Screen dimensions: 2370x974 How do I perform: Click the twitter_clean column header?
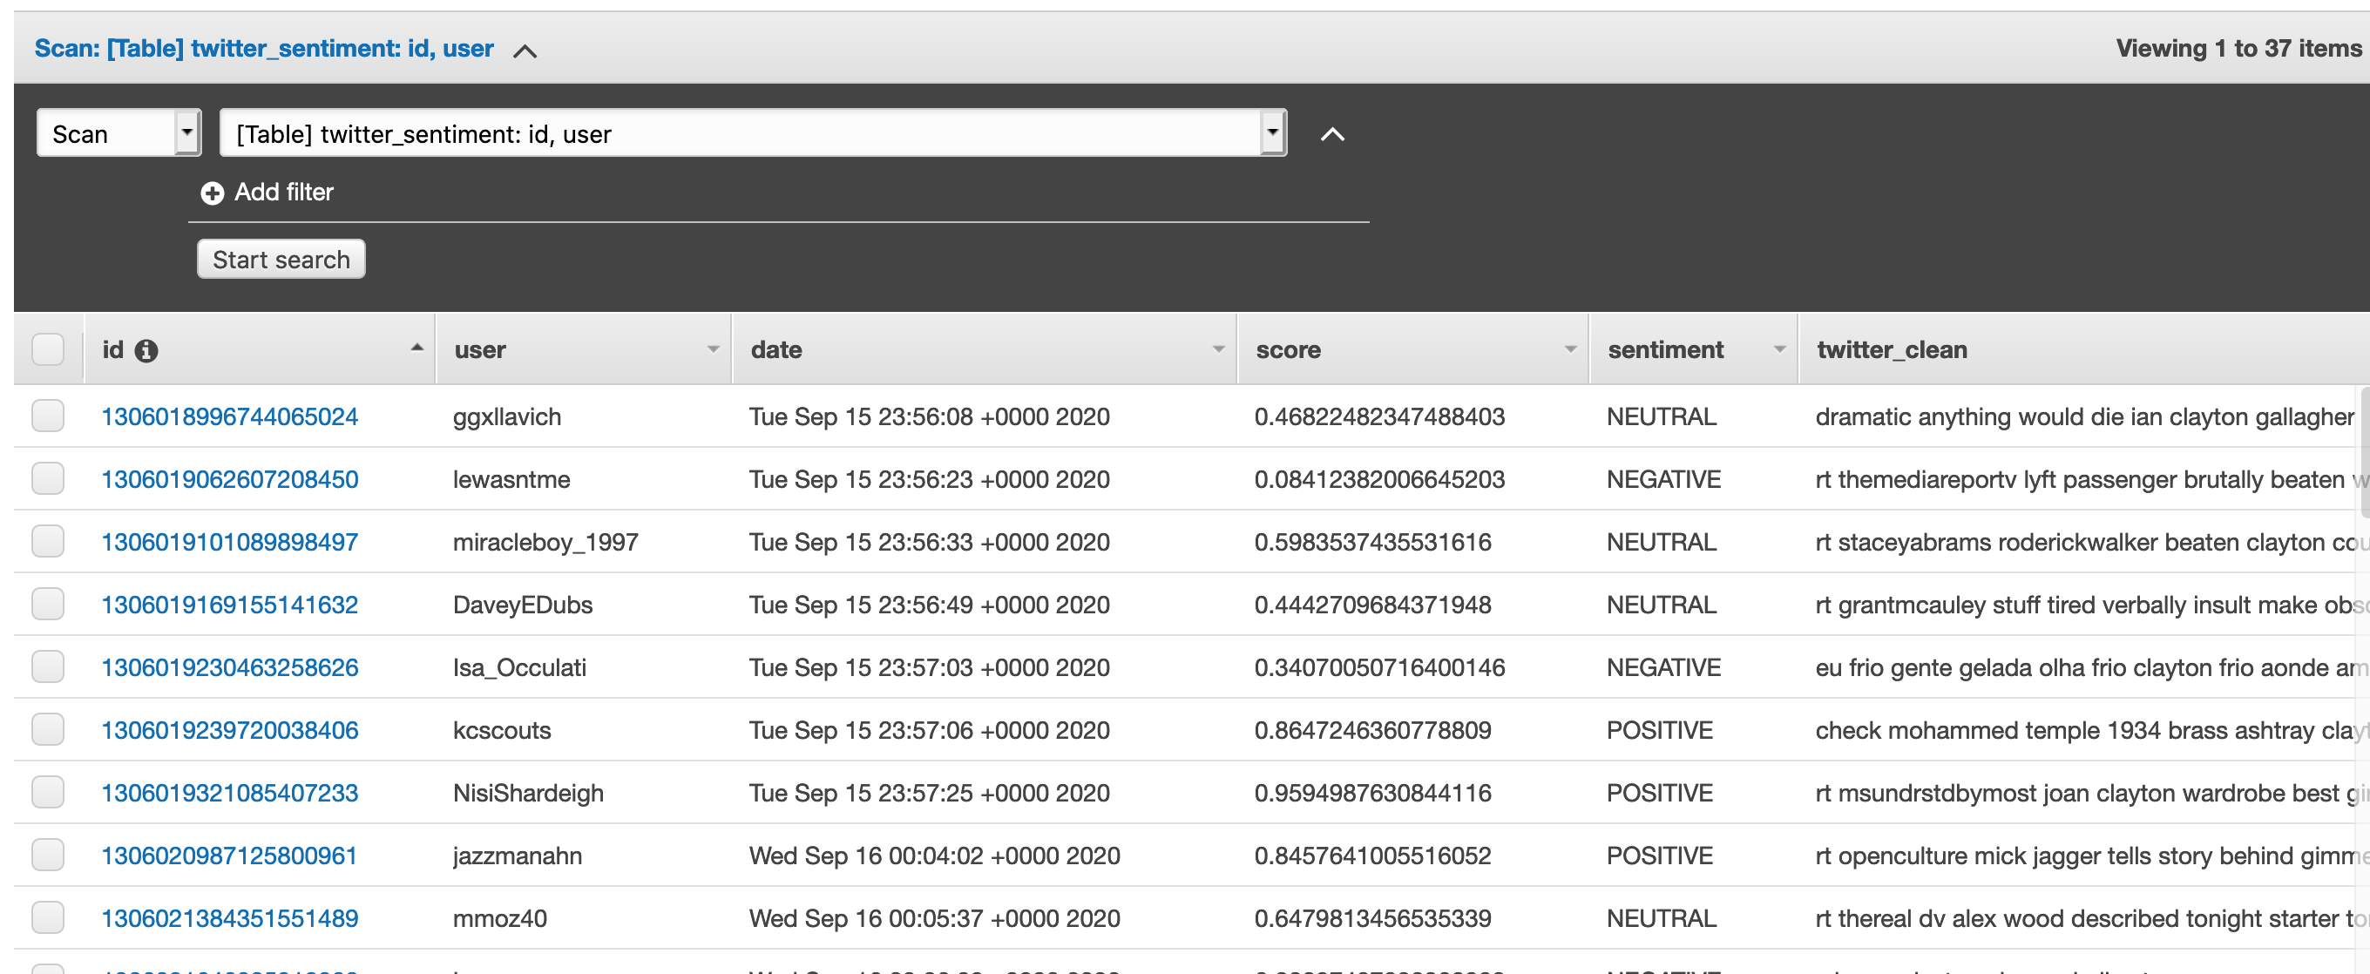pos(1892,349)
